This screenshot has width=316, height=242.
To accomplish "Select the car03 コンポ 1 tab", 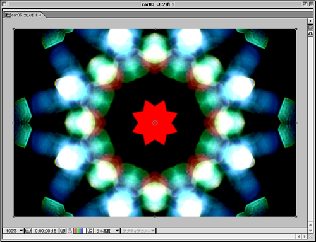I will coord(23,15).
